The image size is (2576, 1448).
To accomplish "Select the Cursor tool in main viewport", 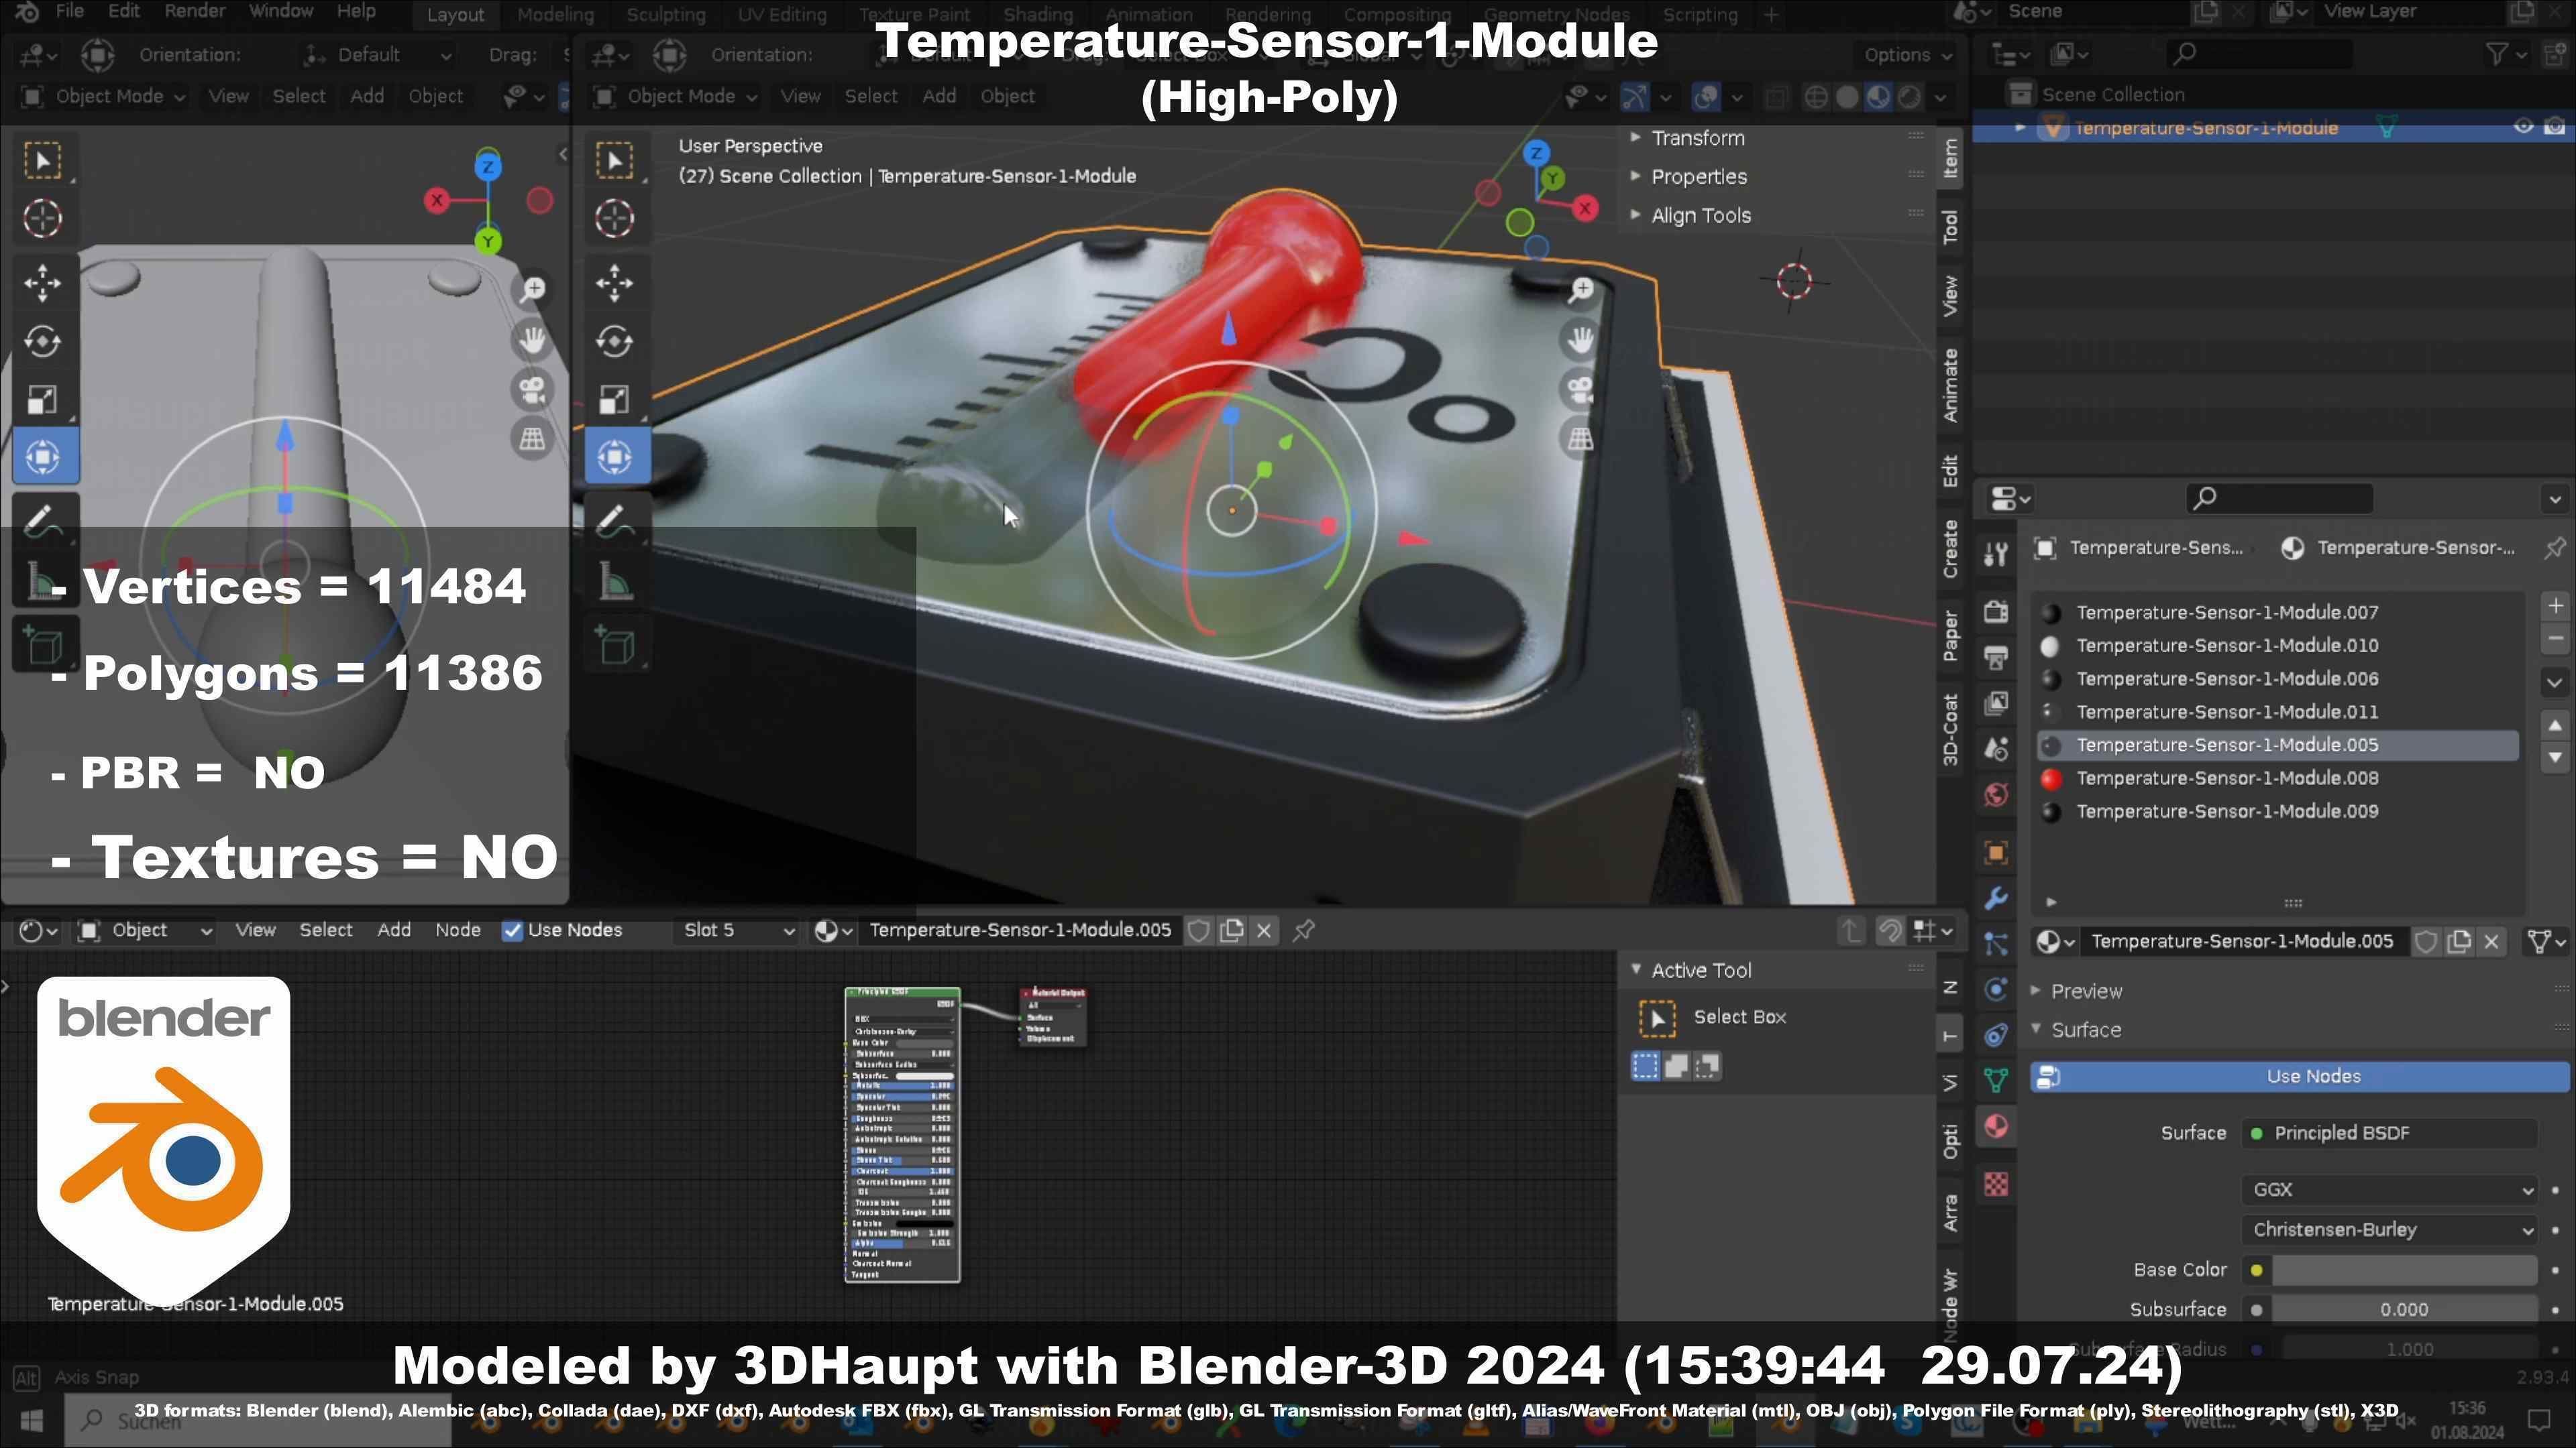I will tap(614, 219).
